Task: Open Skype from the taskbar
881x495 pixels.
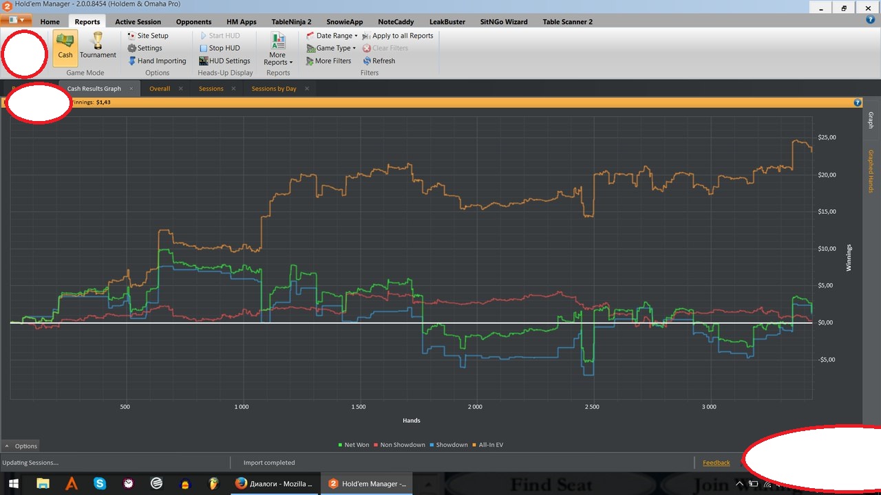Action: coord(100,484)
